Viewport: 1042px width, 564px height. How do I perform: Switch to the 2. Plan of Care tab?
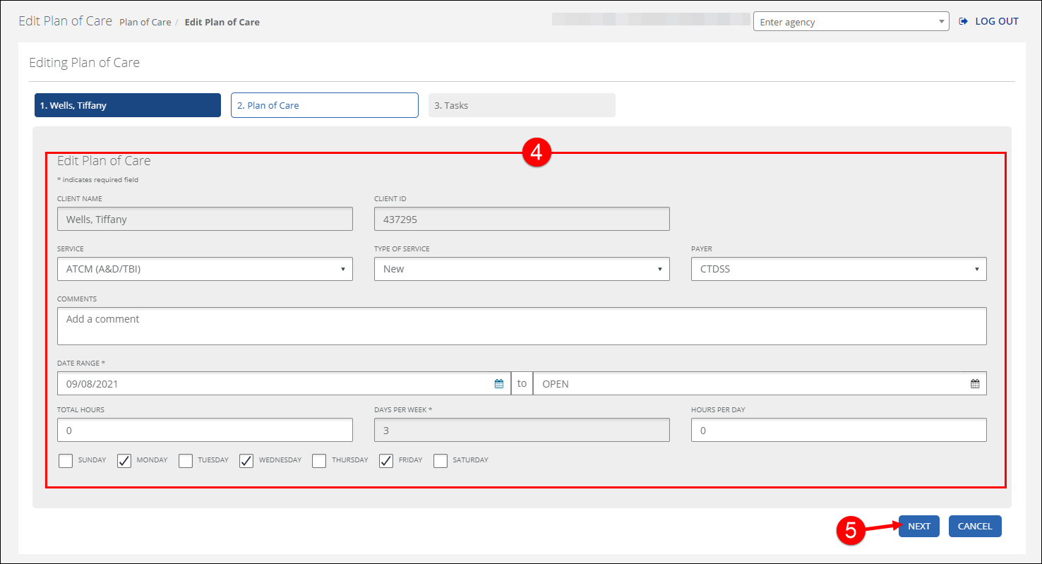pos(325,105)
